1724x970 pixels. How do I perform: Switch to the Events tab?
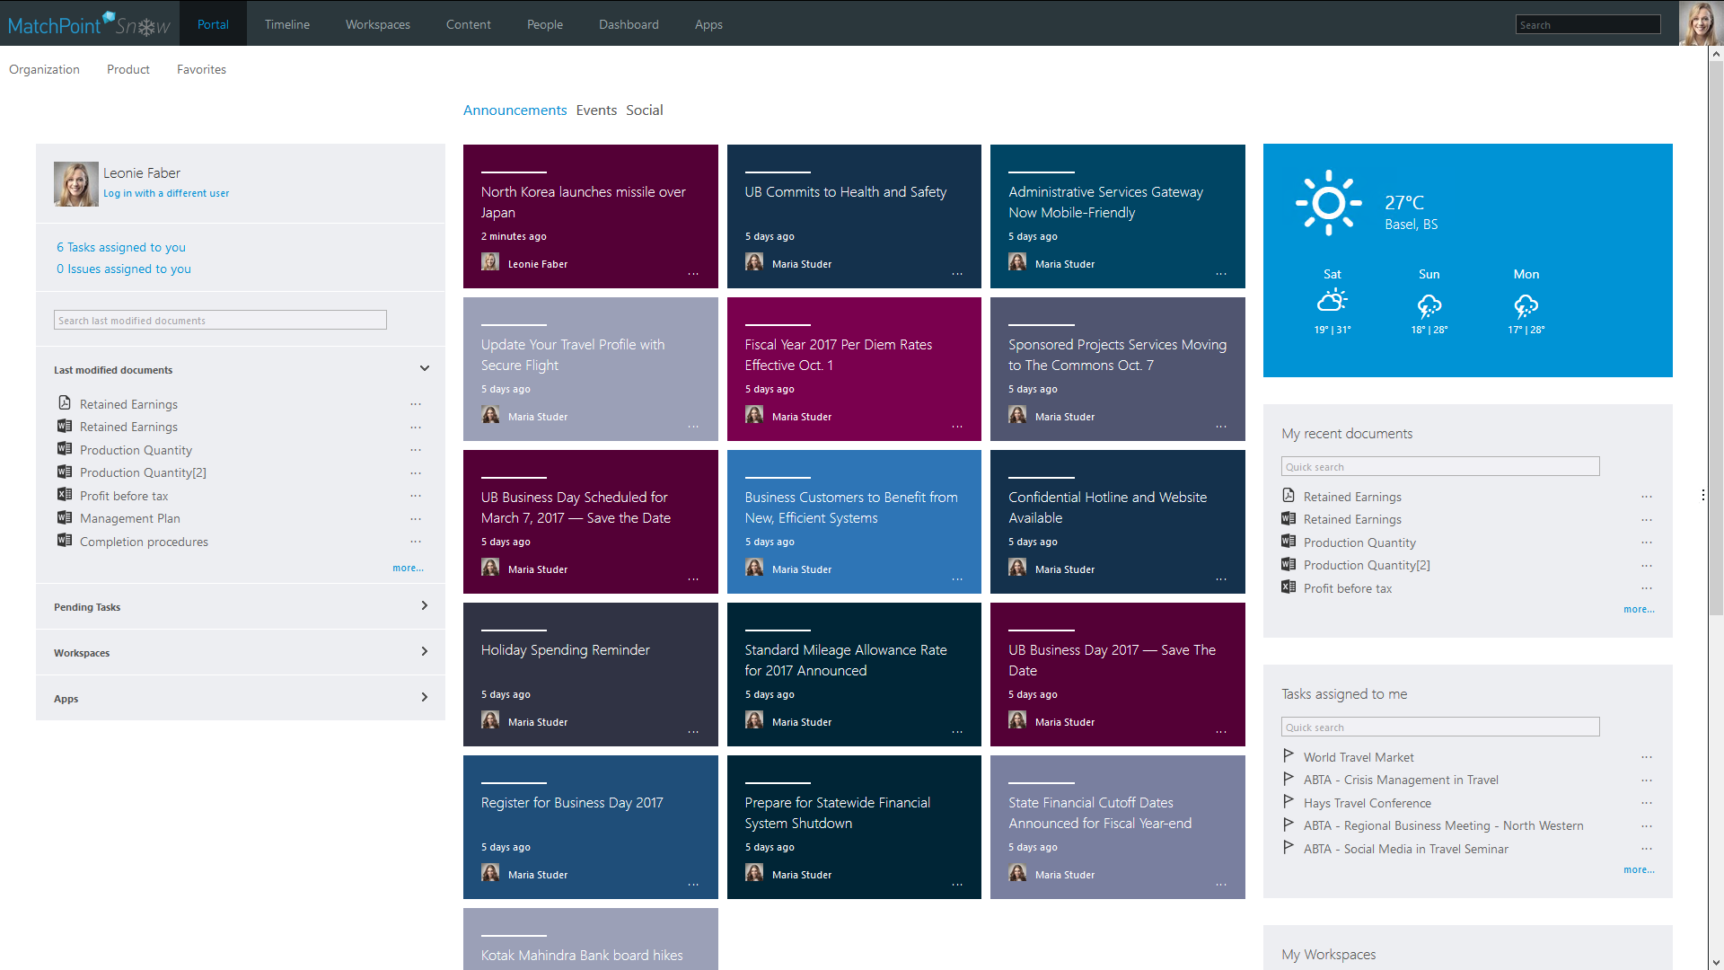coord(596,110)
